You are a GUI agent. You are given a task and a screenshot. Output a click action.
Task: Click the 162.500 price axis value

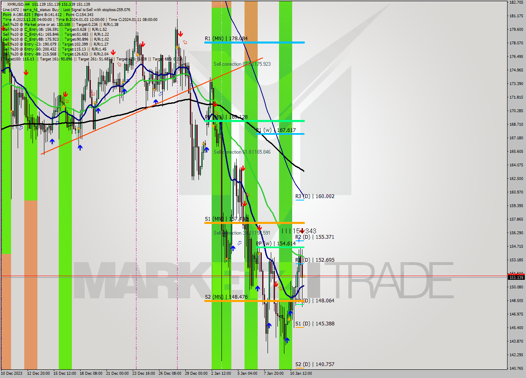point(516,179)
